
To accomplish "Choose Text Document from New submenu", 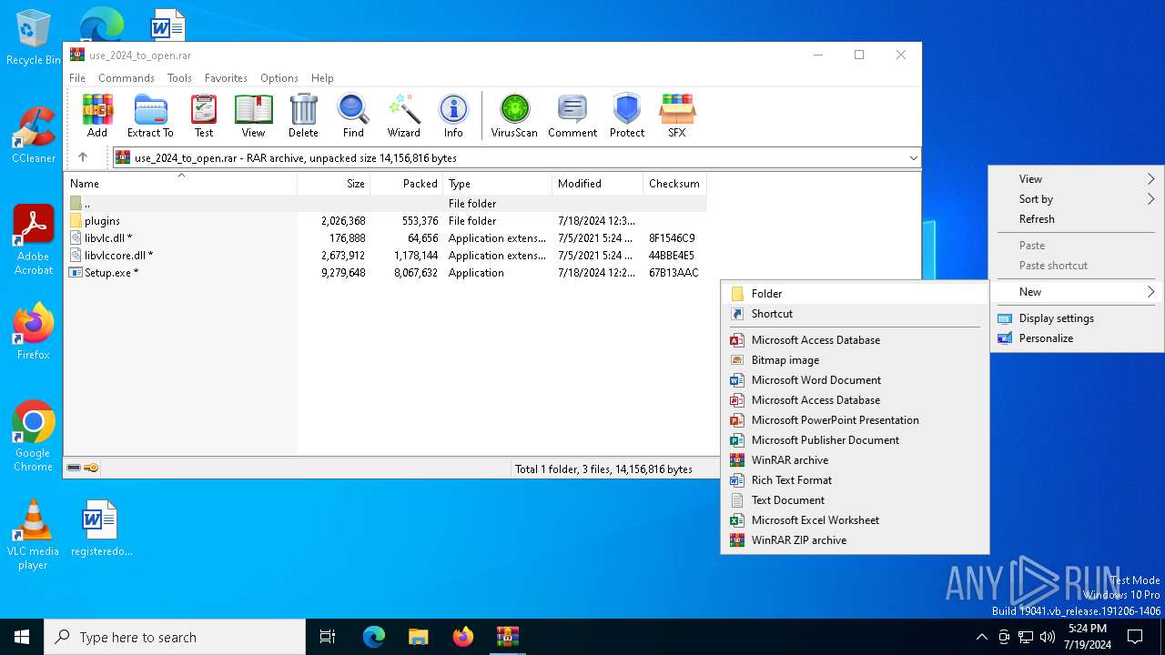I will tap(787, 500).
